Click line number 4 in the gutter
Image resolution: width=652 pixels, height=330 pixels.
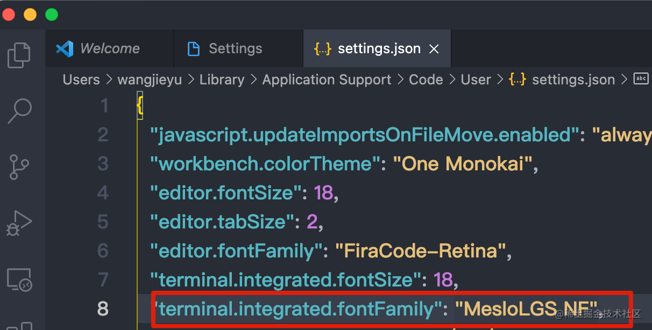click(103, 192)
